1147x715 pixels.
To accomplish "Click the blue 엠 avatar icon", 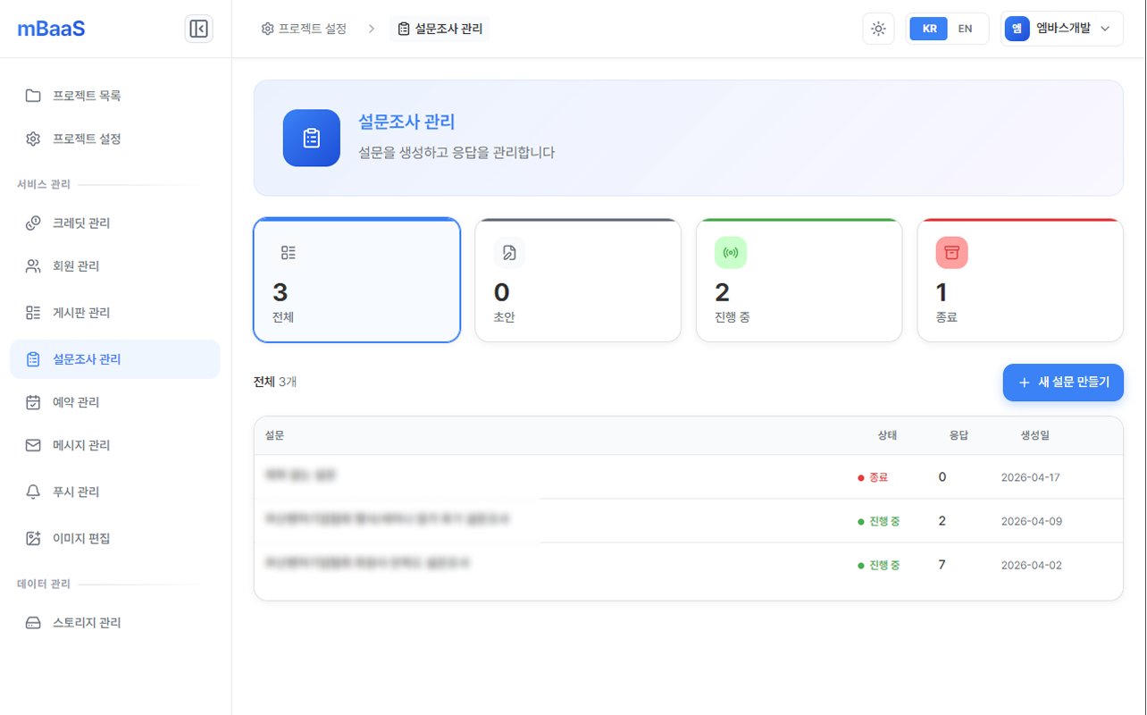I will coord(1017,29).
